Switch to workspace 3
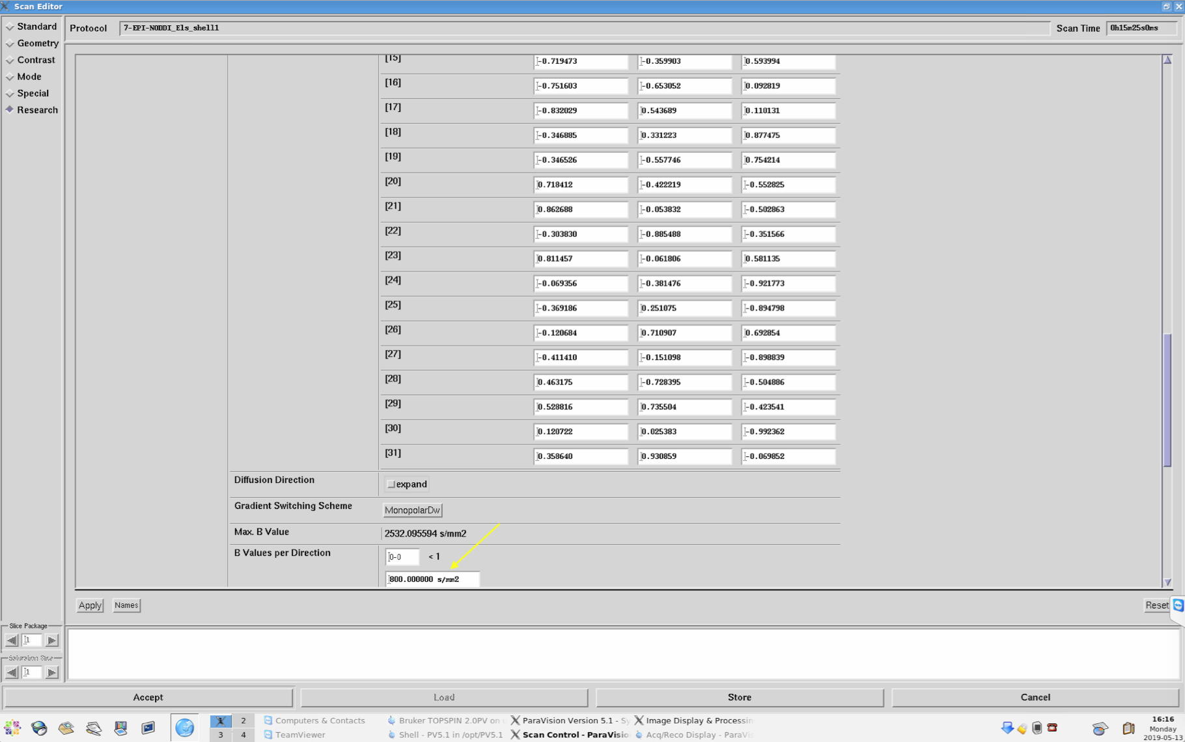 tap(221, 735)
